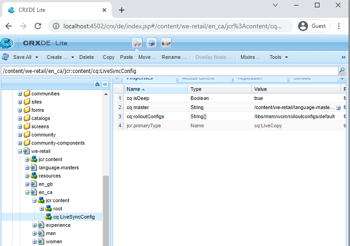This screenshot has width=350, height=246.
Task: Show more toolbar items via double chevron
Action: click(x=343, y=57)
